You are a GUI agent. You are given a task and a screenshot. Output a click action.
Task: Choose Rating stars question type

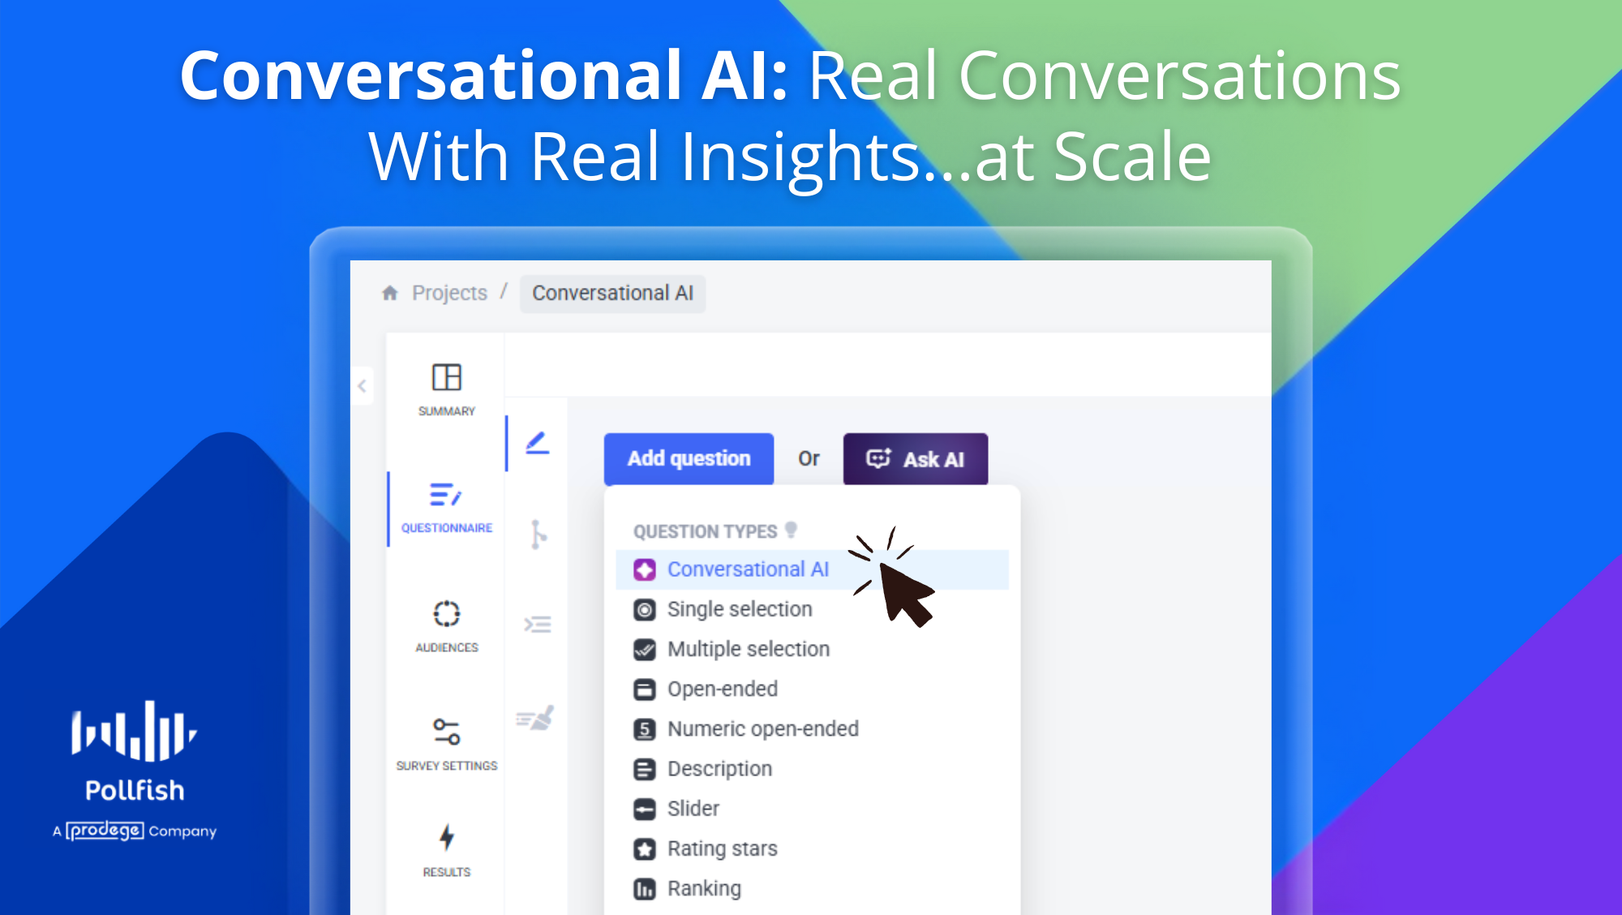click(x=812, y=848)
